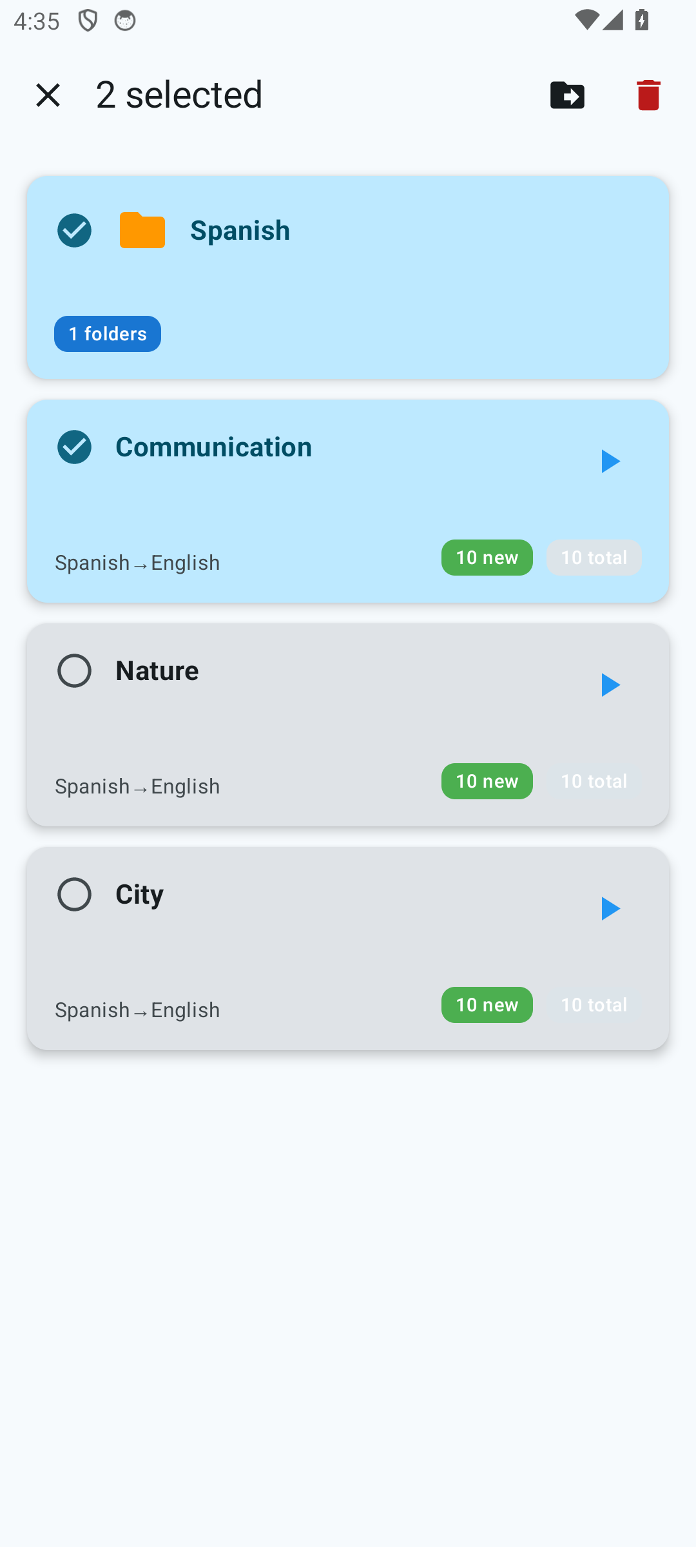Screen dimensions: 696x1547
Task: Tap '10 new' badge on Communication
Action: click(487, 558)
